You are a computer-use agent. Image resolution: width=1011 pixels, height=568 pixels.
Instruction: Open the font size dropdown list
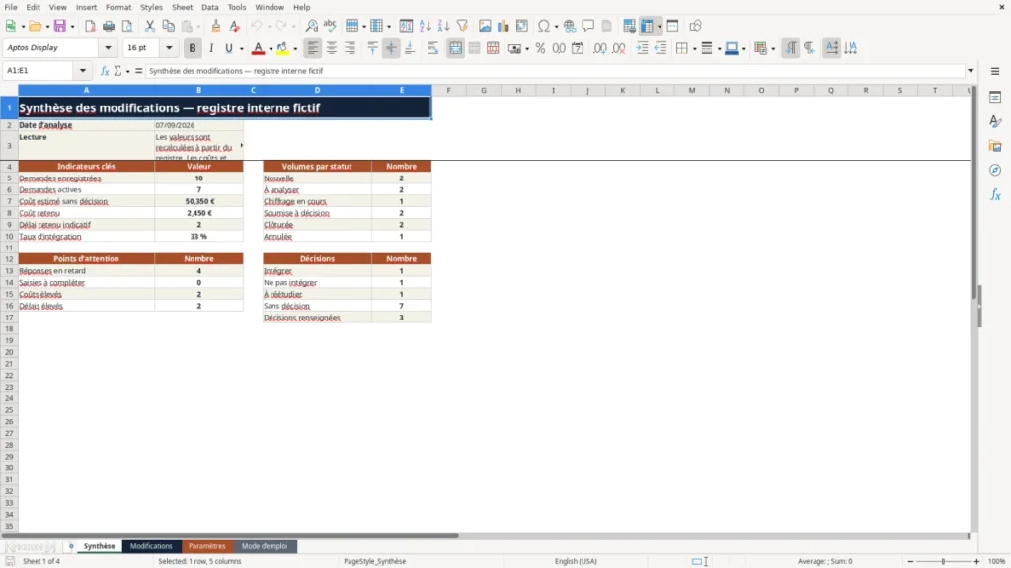click(169, 47)
